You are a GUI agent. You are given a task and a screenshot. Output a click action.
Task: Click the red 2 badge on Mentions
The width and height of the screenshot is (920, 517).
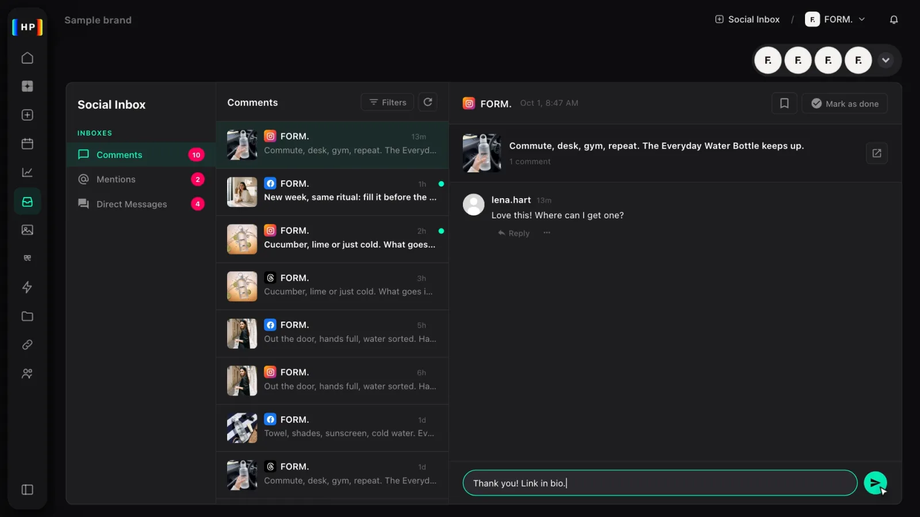click(198, 179)
